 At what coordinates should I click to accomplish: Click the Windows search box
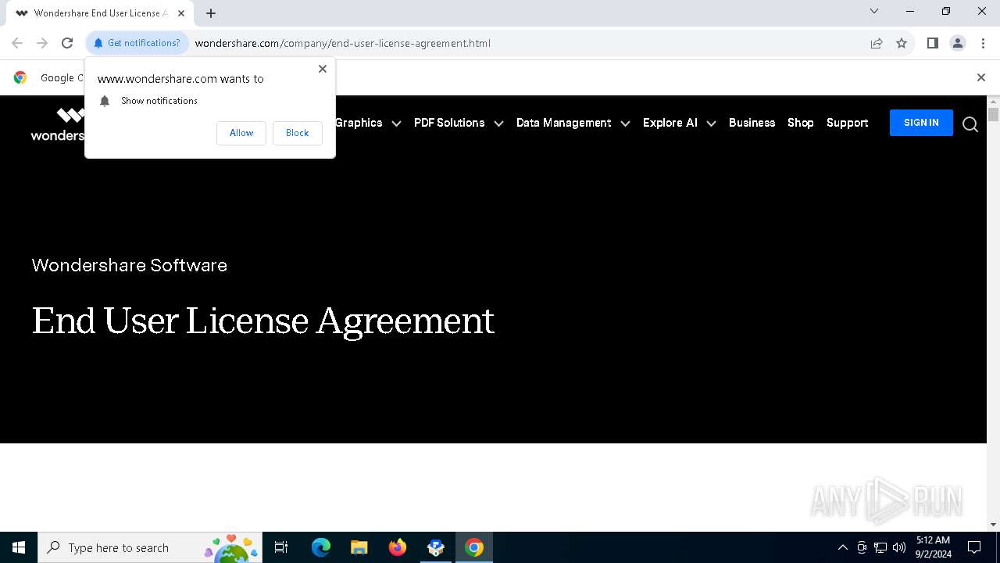click(x=148, y=547)
